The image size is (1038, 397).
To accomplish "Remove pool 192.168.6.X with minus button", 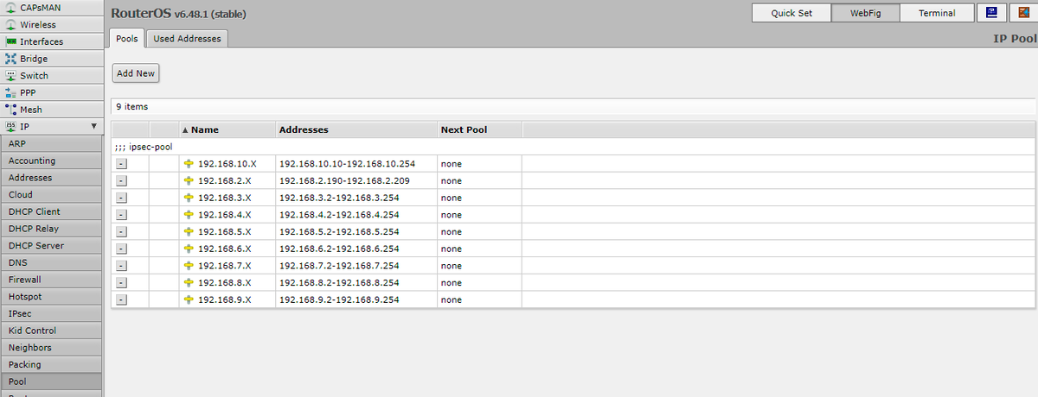I will (x=121, y=249).
